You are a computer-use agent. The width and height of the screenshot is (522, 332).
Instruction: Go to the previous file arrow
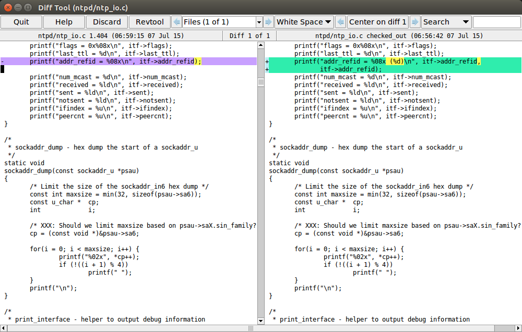point(176,22)
